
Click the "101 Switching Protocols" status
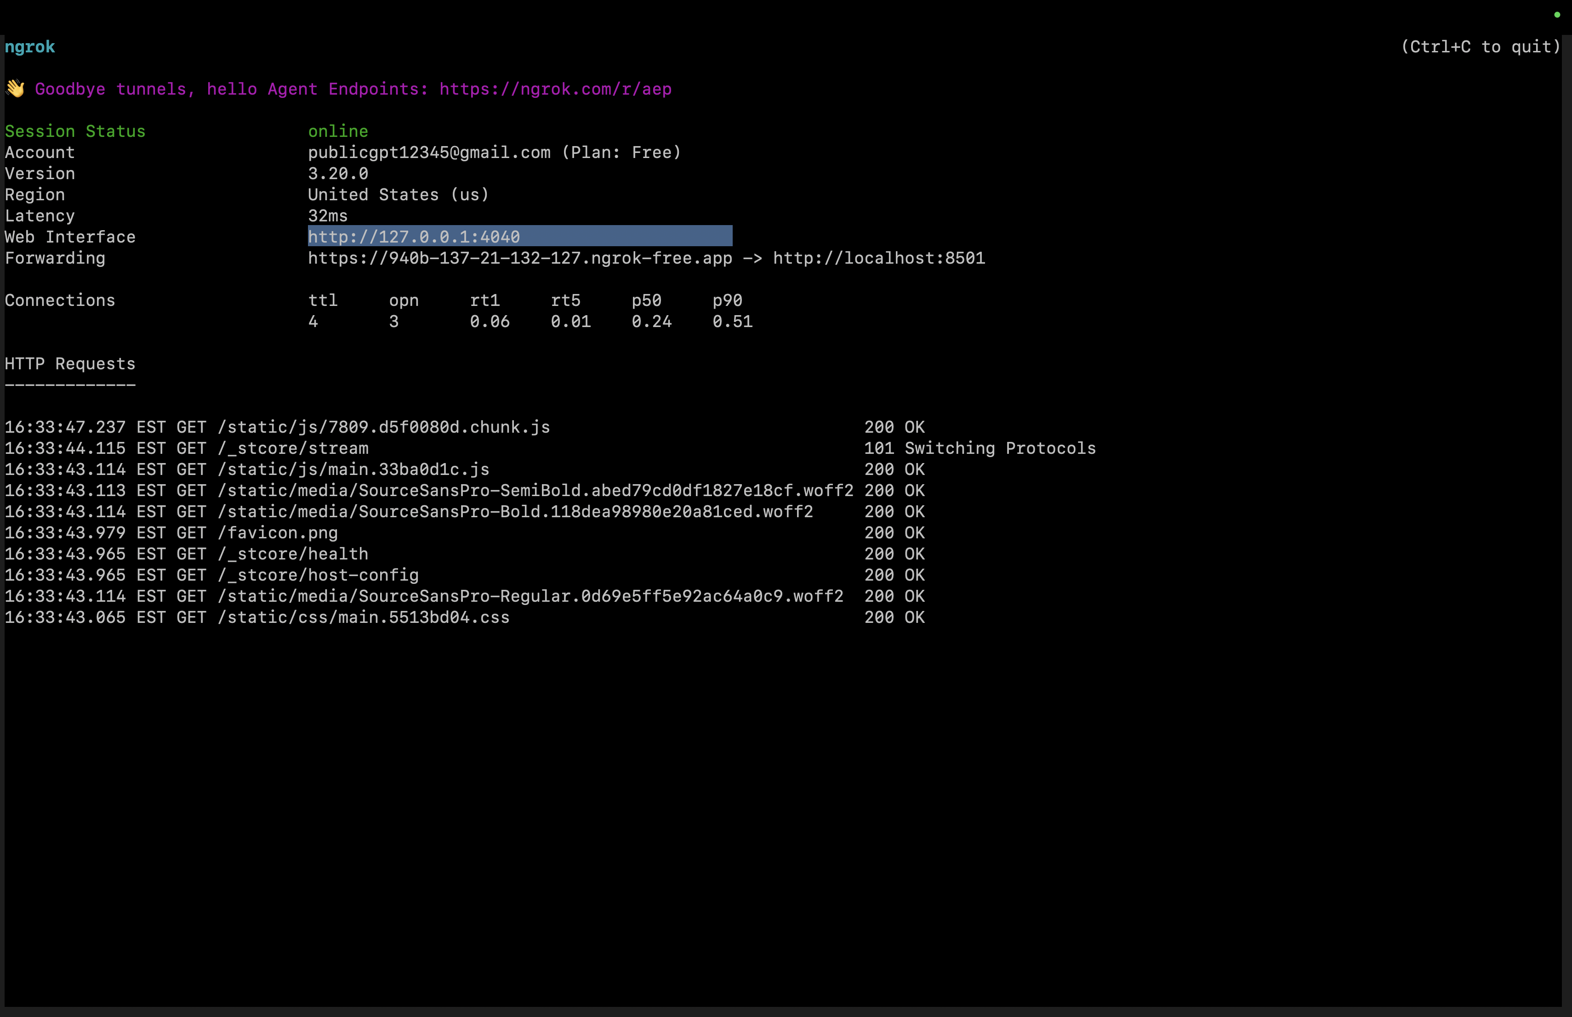pyautogui.click(x=980, y=448)
